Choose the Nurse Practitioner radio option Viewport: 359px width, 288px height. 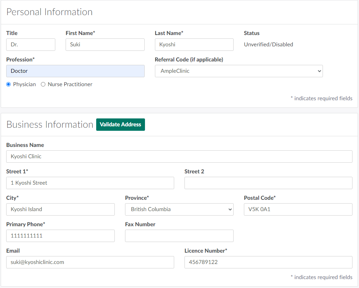[x=43, y=84]
